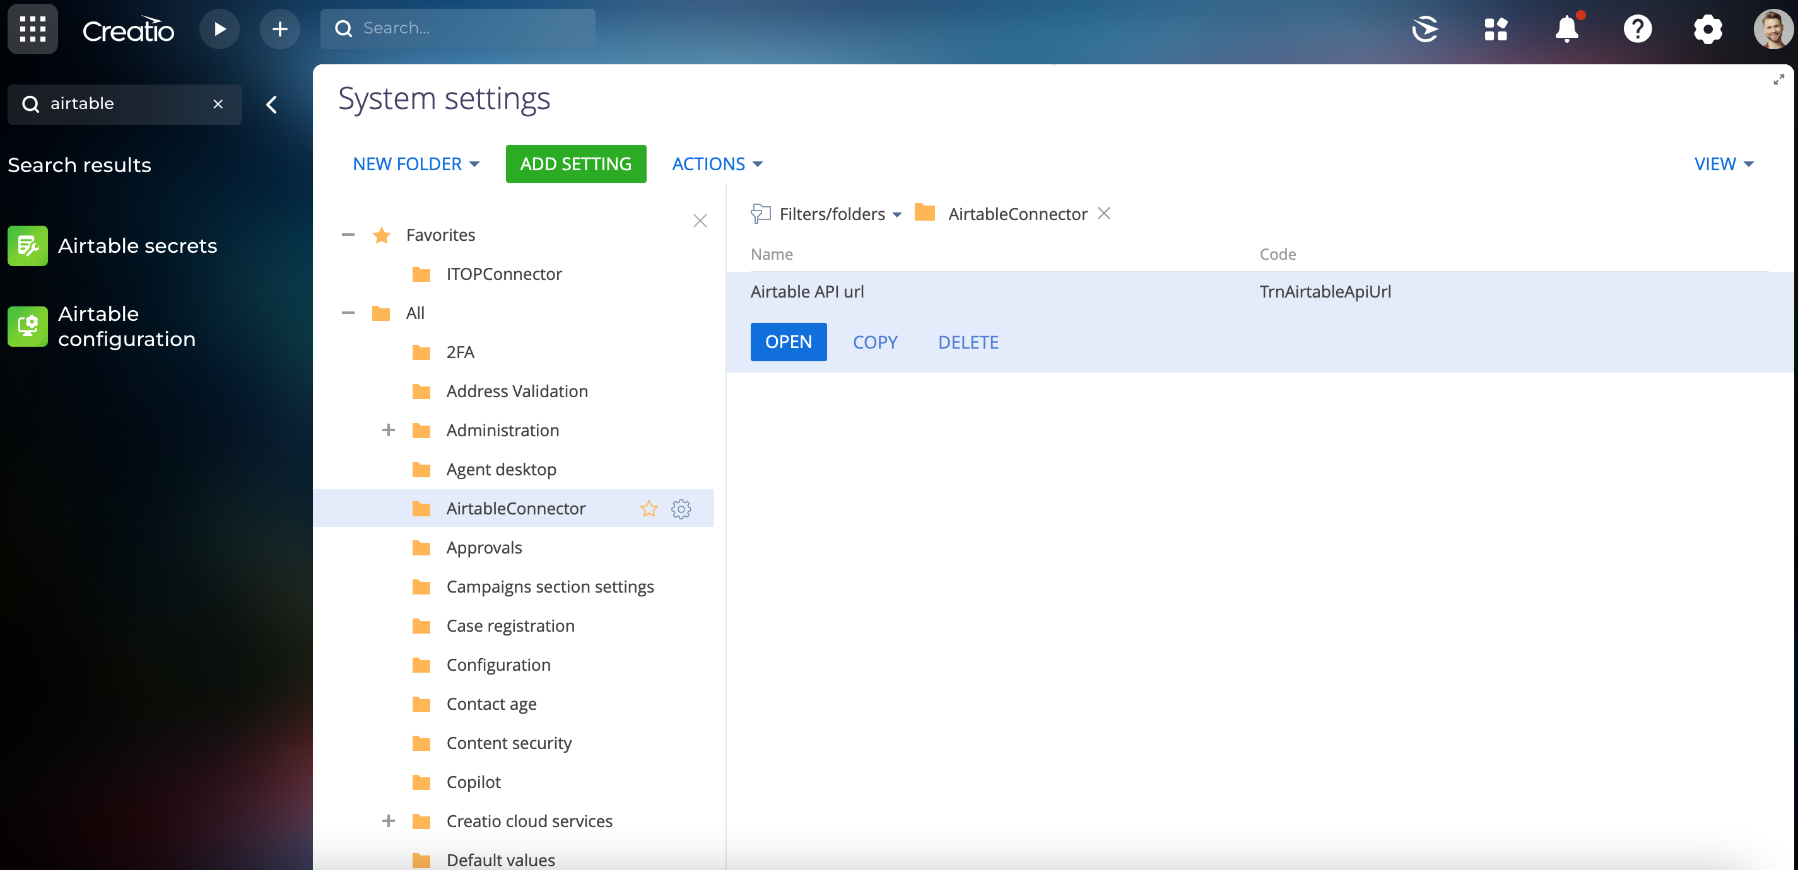The image size is (1798, 870).
Task: Click the airtable sidebar search box
Action: point(125,104)
